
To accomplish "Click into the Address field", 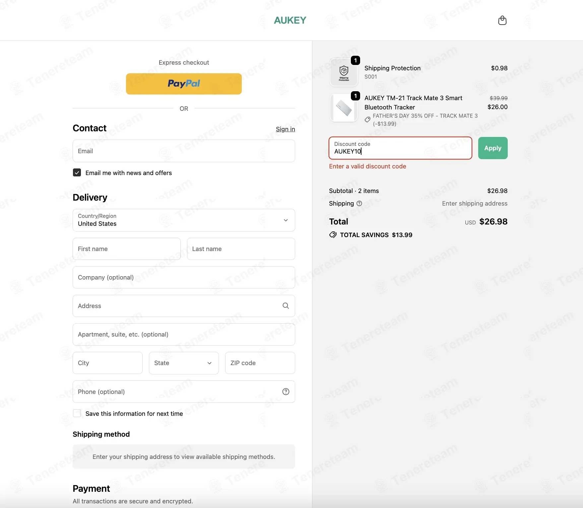I will 184,306.
